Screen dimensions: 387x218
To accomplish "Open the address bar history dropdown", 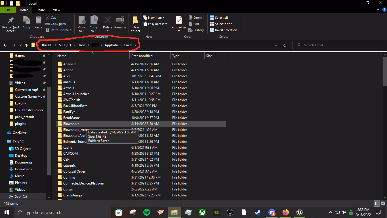I will (276, 45).
